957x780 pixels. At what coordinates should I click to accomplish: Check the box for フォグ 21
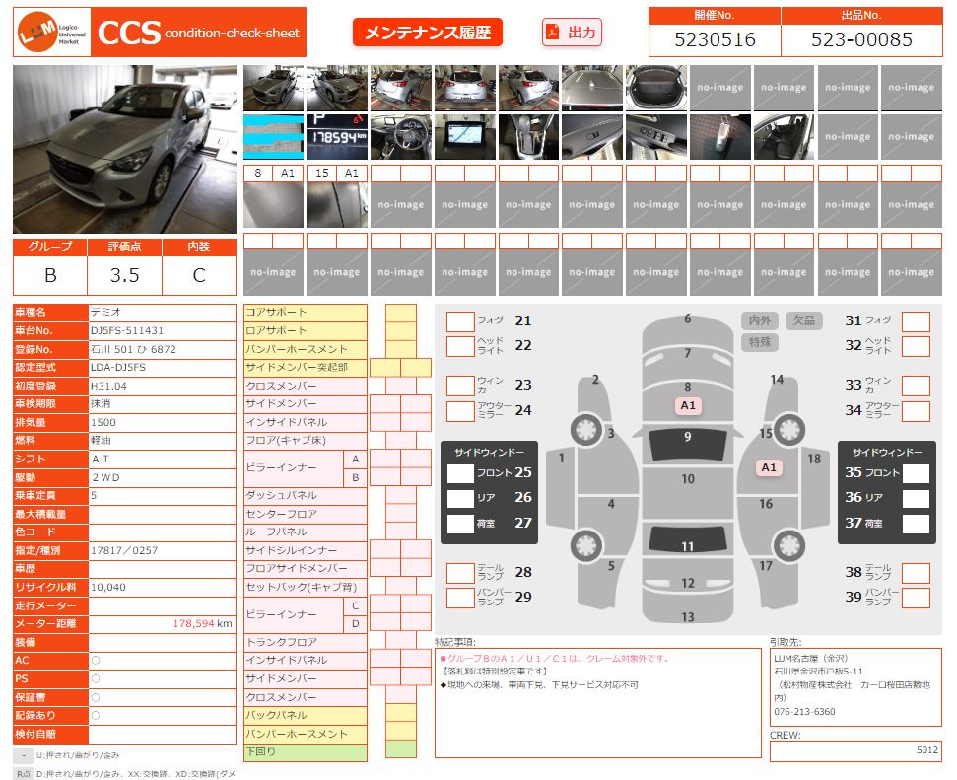pyautogui.click(x=460, y=321)
